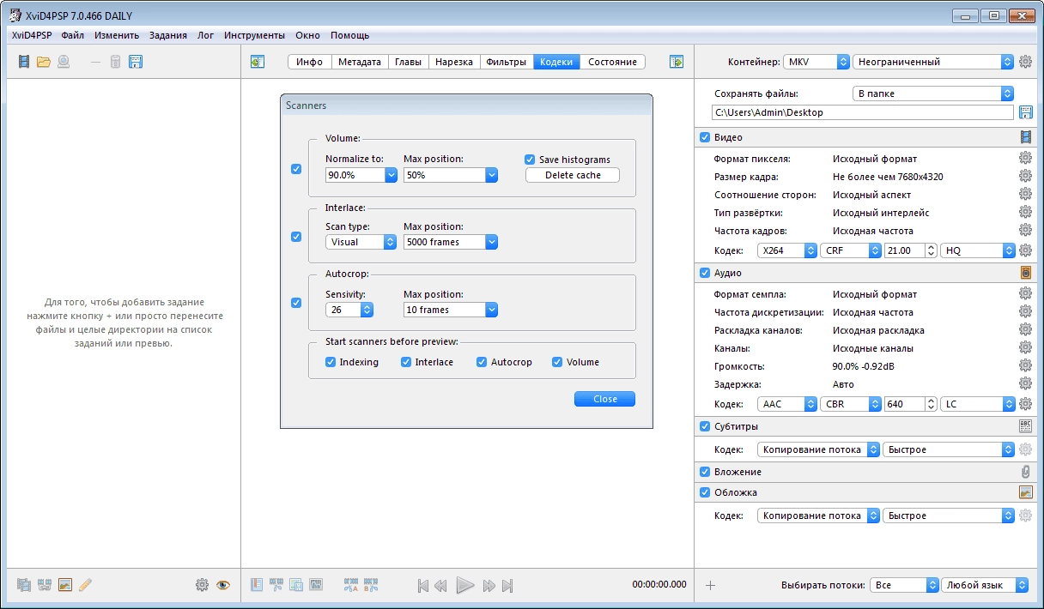Click the plus icon left of Выбирать потоки
Screen dimensions: 1044x609
click(710, 585)
